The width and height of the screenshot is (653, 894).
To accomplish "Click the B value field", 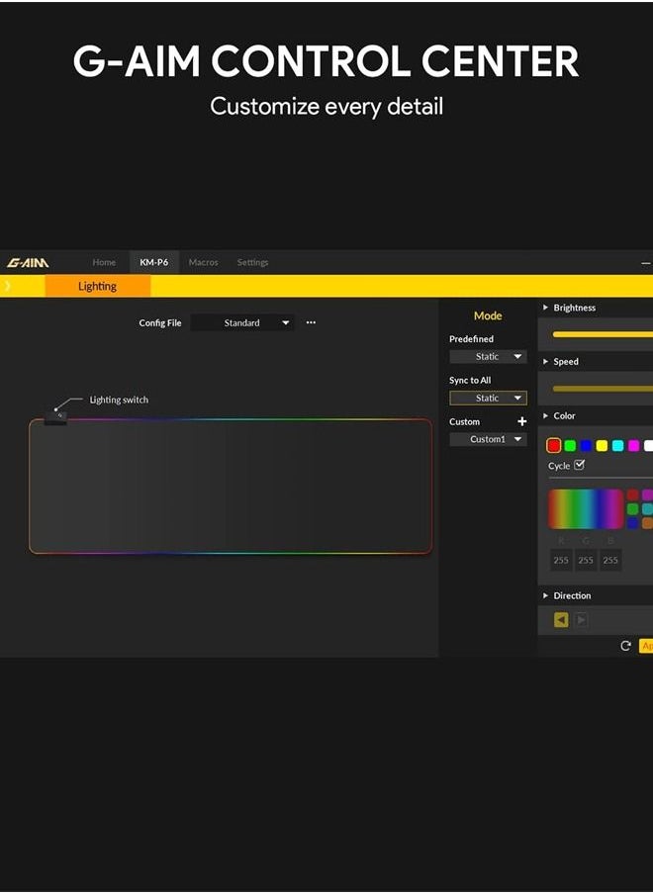I will click(x=610, y=560).
